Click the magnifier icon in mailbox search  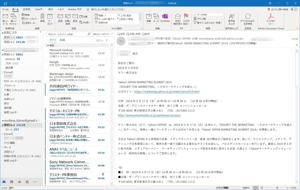pyautogui.click(x=89, y=34)
